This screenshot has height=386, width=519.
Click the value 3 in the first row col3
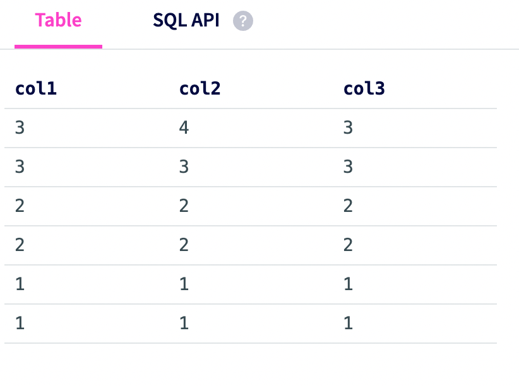348,127
